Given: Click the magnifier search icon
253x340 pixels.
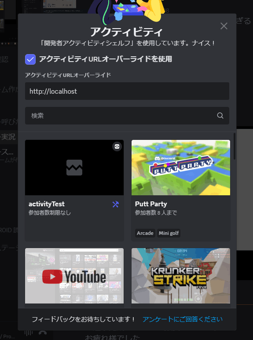Looking at the screenshot, I should tap(220, 116).
